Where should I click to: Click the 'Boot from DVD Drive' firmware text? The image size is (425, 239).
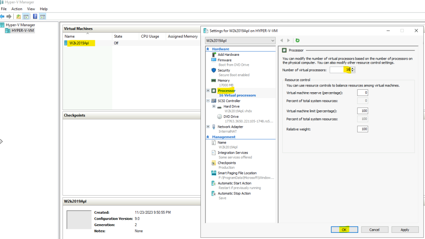[234, 65]
